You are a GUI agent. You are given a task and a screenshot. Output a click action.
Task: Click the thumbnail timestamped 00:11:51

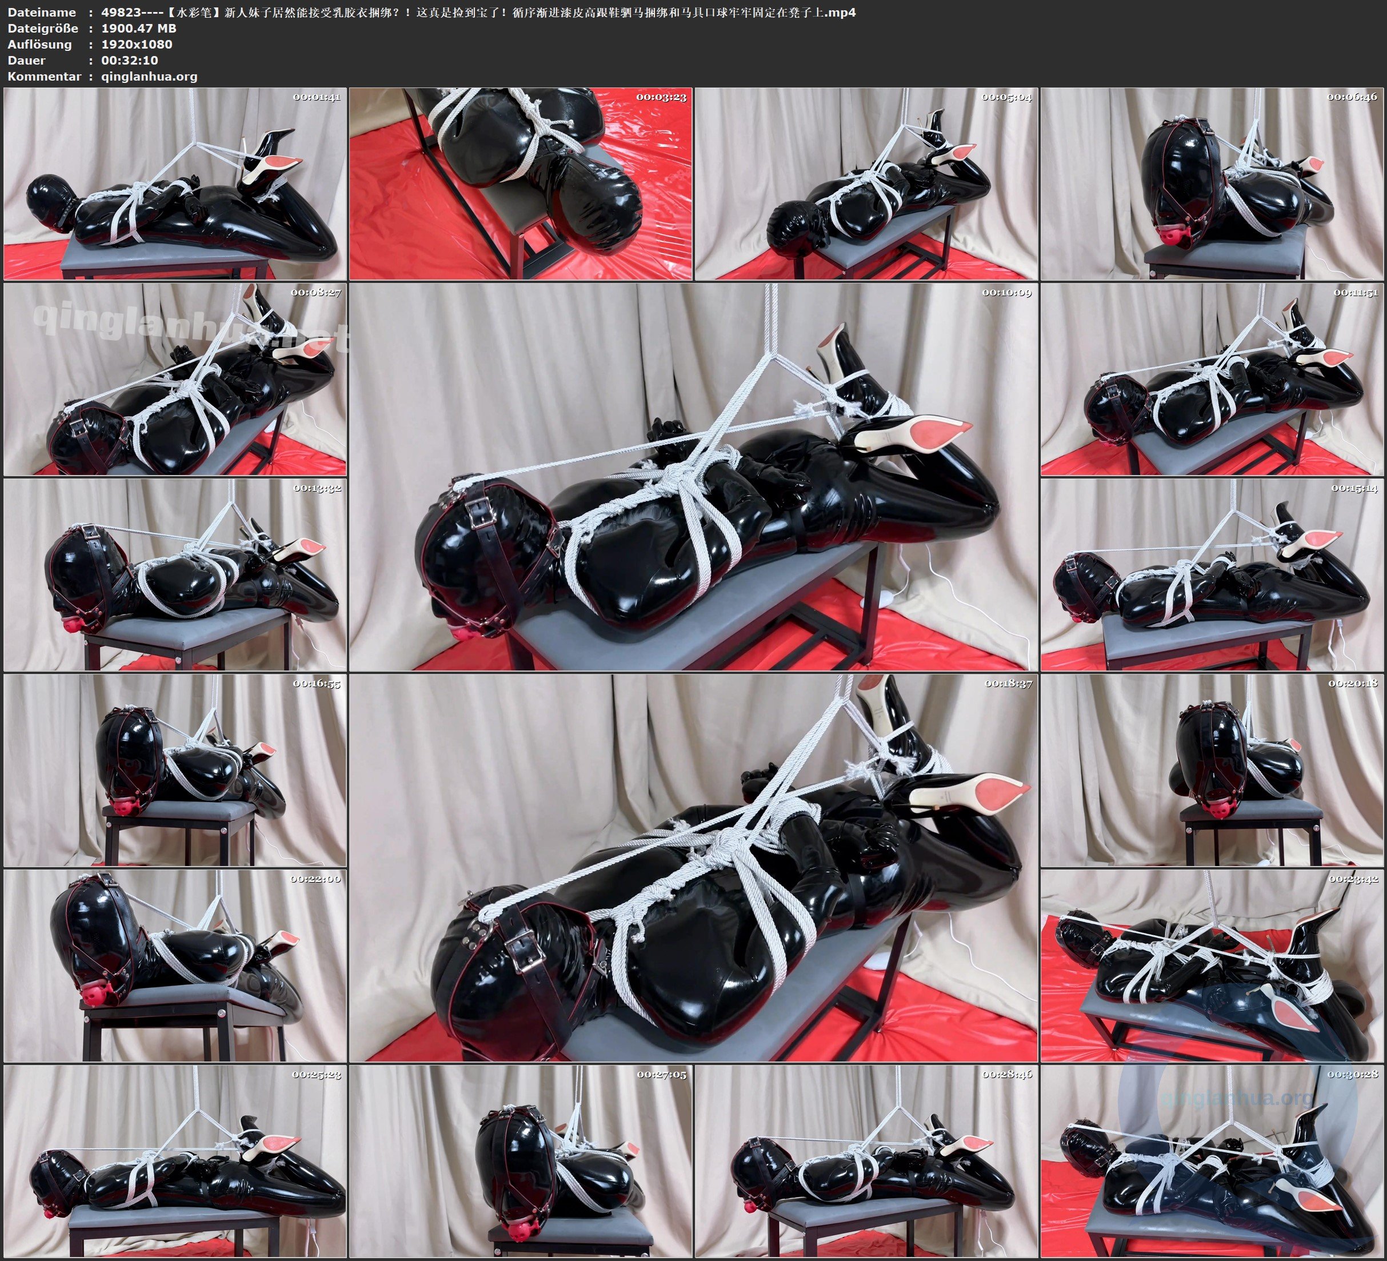coord(1212,379)
